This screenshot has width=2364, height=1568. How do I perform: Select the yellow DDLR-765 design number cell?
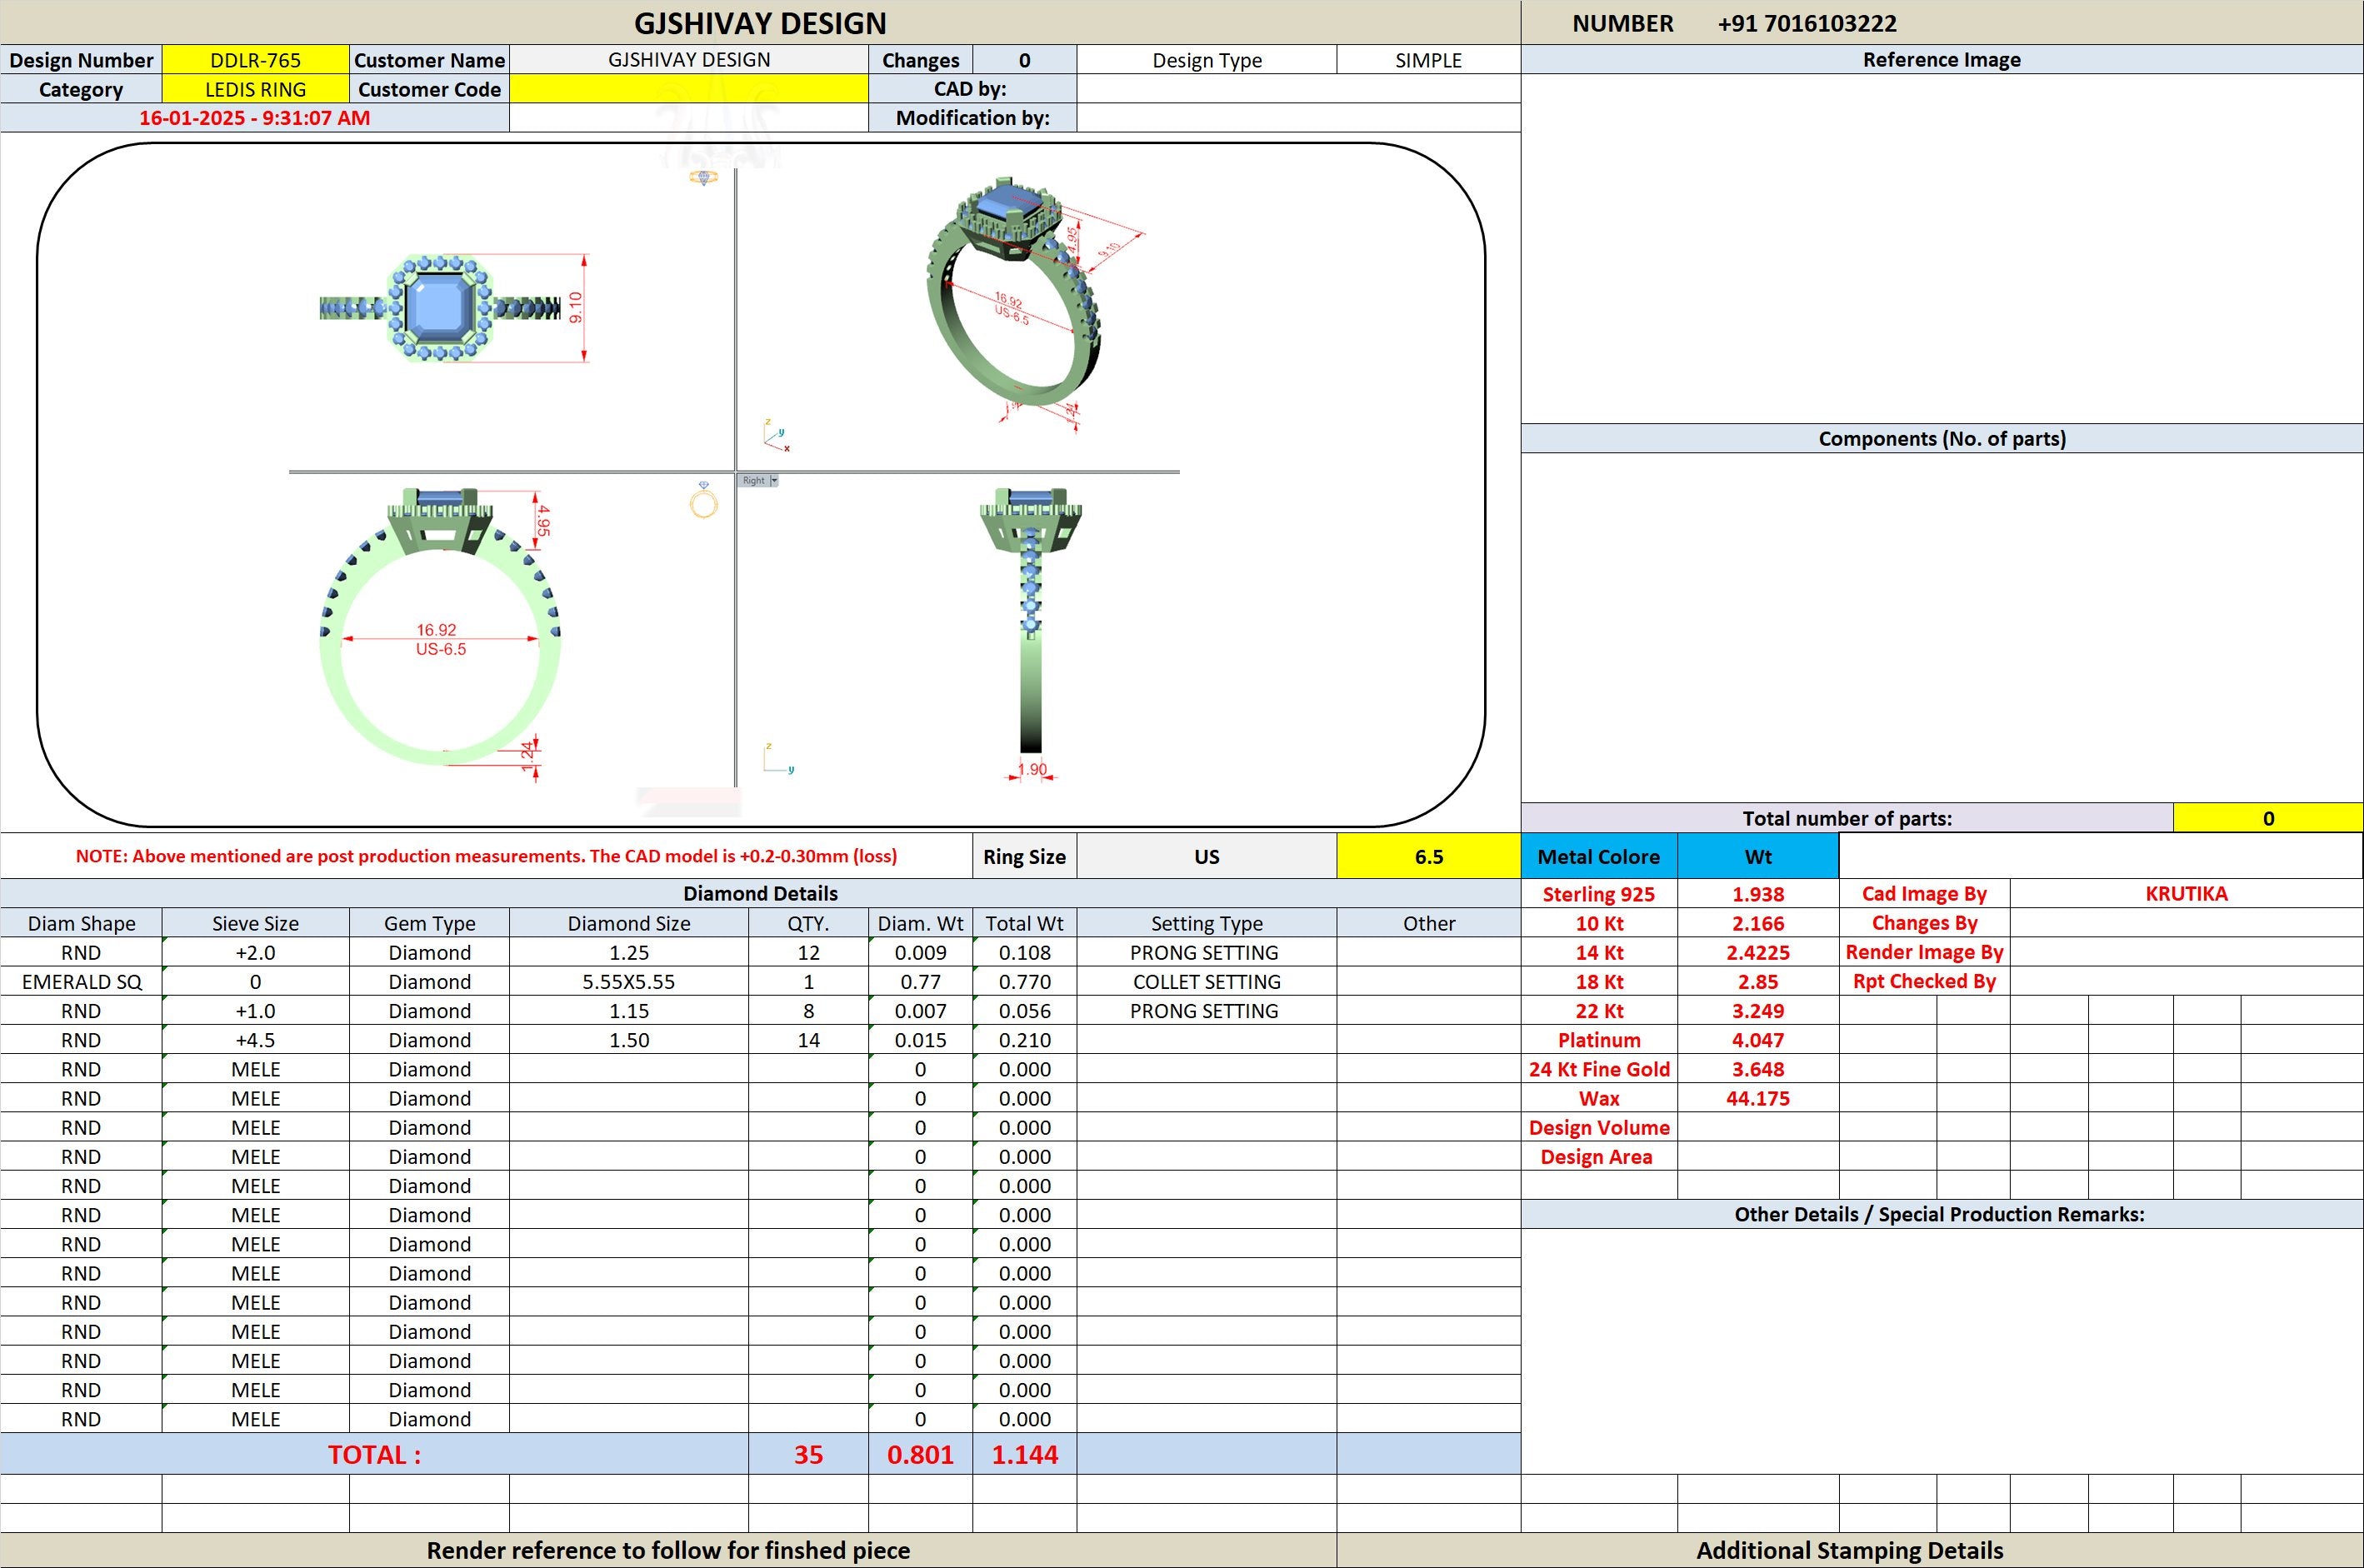point(255,60)
